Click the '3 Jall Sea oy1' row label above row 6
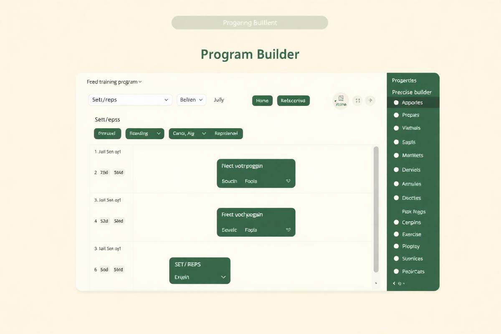Screen dimensions: 501x334 click(108, 249)
